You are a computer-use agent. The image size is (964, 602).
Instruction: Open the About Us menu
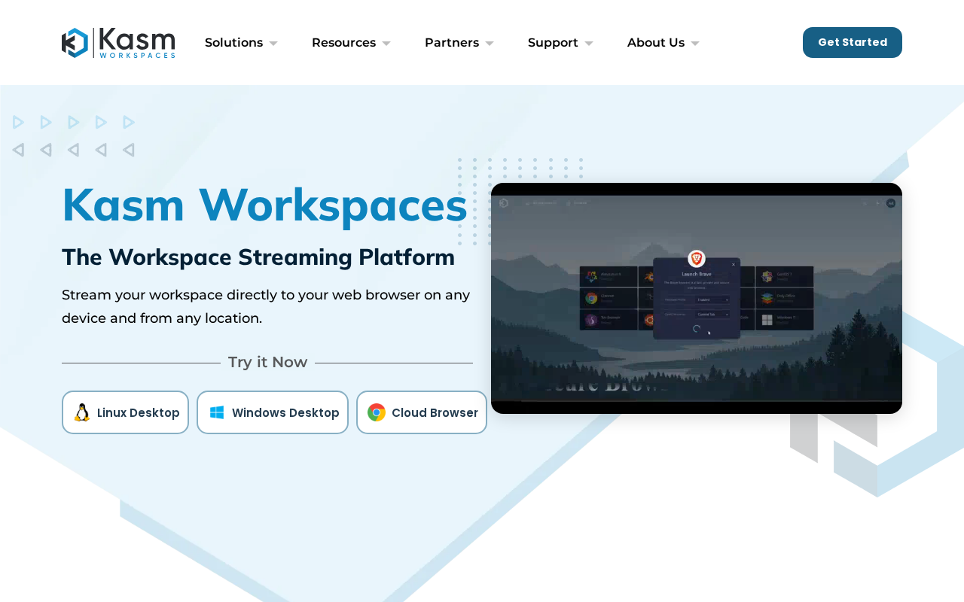click(x=656, y=42)
